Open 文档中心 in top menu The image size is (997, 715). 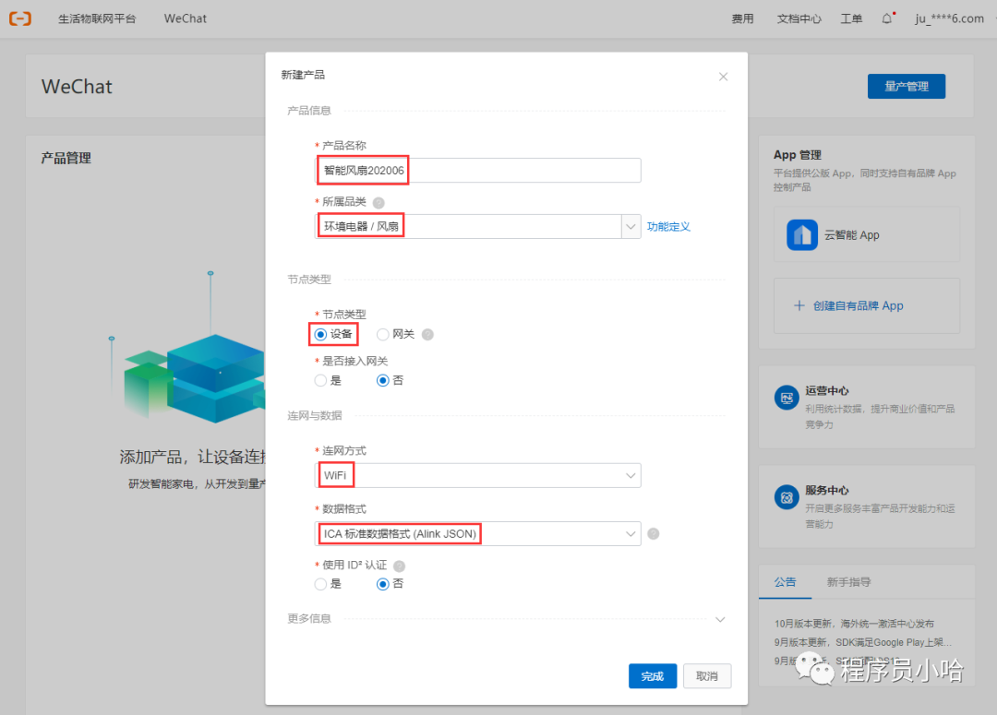click(x=799, y=18)
